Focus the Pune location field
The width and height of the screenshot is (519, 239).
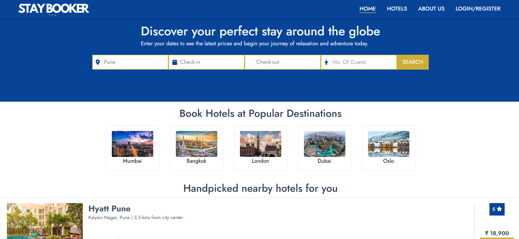coord(134,62)
